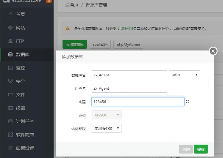Viewport: 223px width, 158px height.
Task: Click the gray 关闭 button in the dialog
Action: point(186,149)
